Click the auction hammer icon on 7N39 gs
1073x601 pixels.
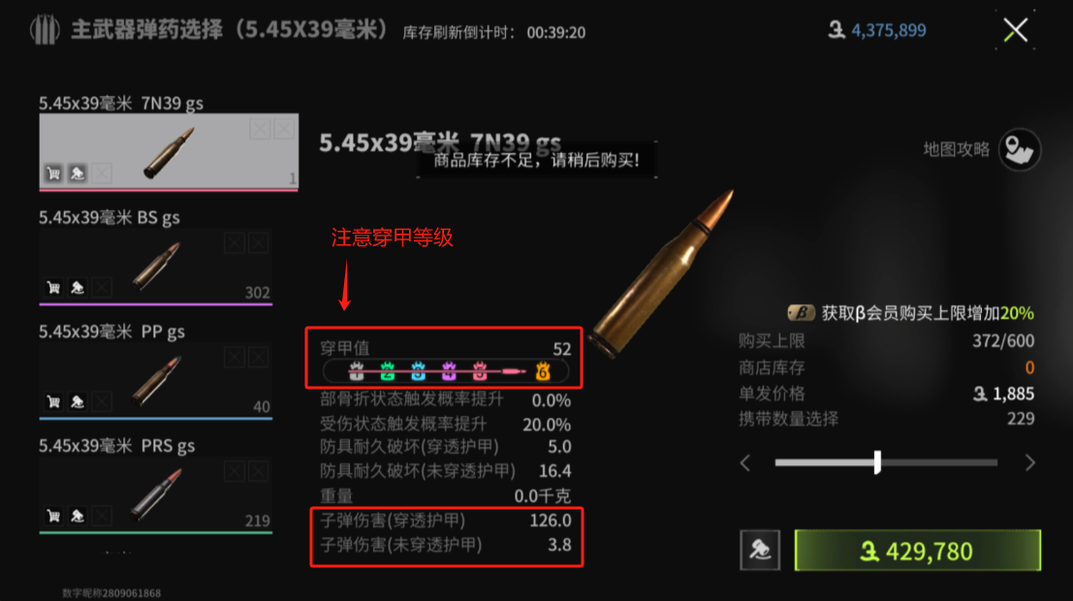coord(78,174)
